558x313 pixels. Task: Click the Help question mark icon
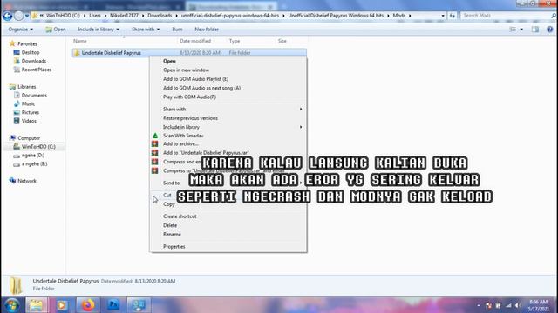550,30
